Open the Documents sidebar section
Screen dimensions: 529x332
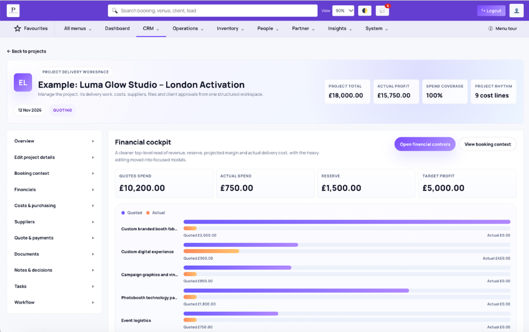click(54, 254)
